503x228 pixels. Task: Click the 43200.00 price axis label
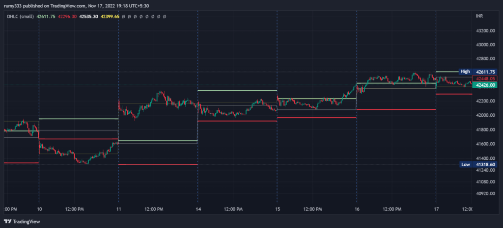[486, 31]
